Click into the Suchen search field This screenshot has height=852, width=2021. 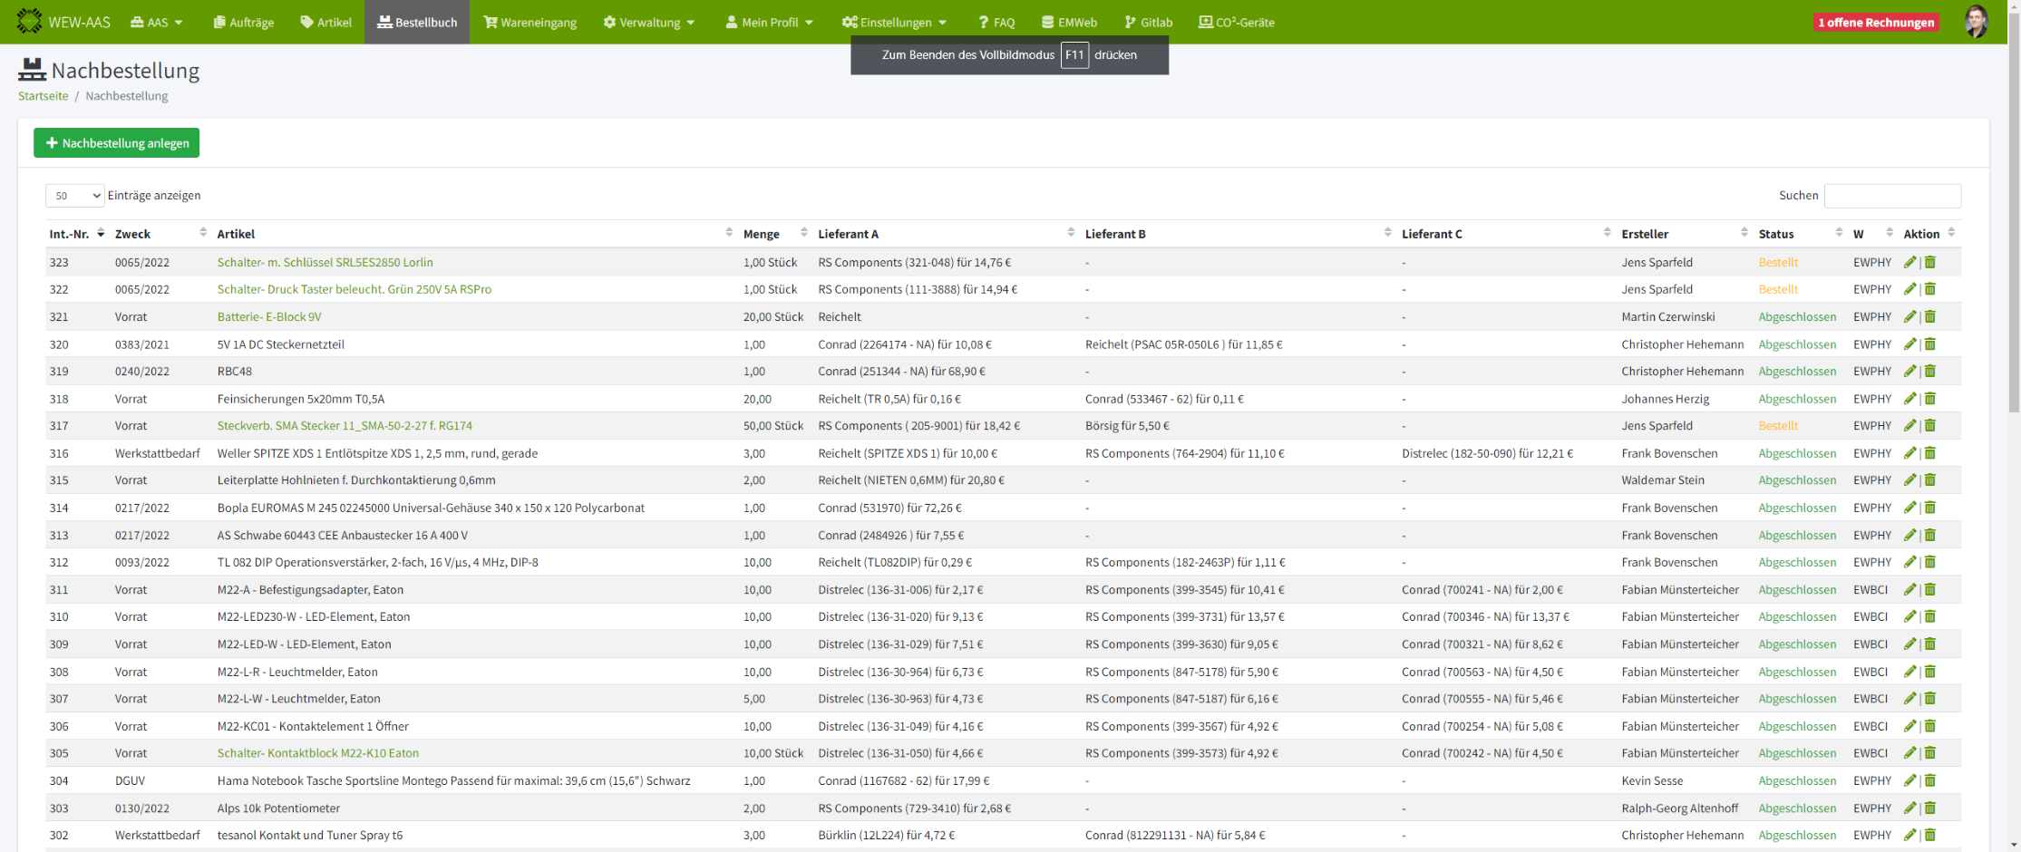click(1891, 196)
